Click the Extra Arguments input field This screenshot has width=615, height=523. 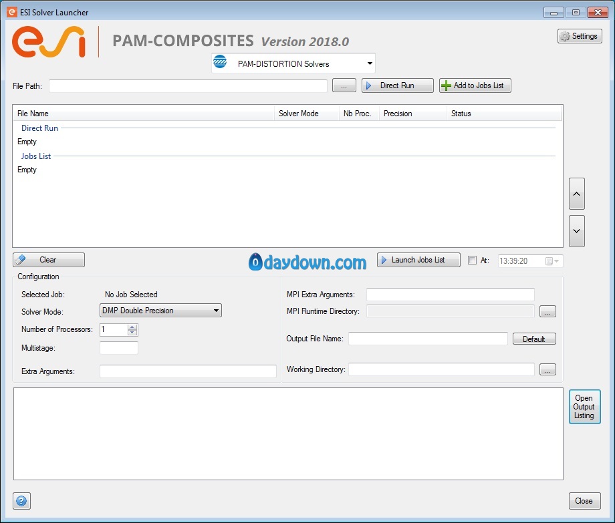coord(188,371)
